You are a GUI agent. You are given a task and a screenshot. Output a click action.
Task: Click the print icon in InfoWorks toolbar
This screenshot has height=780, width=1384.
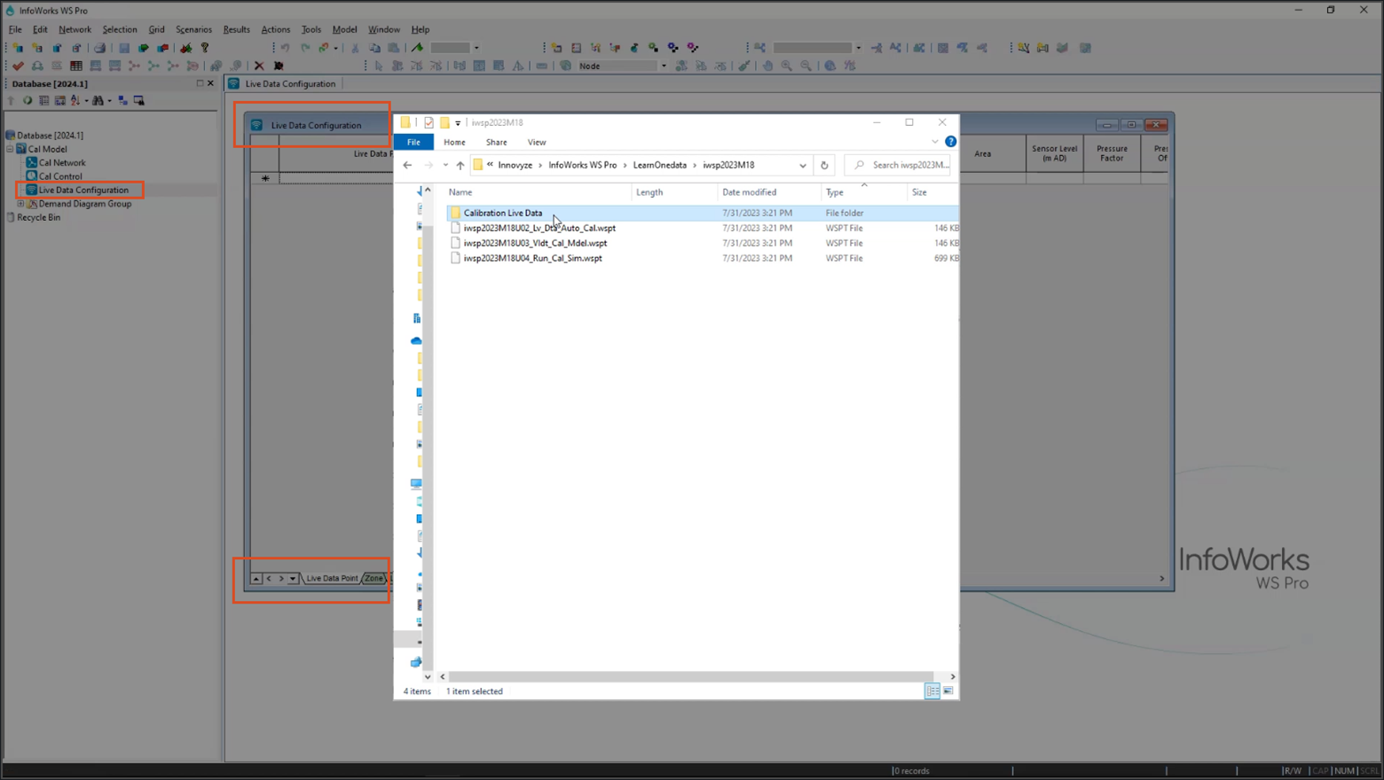coord(99,48)
